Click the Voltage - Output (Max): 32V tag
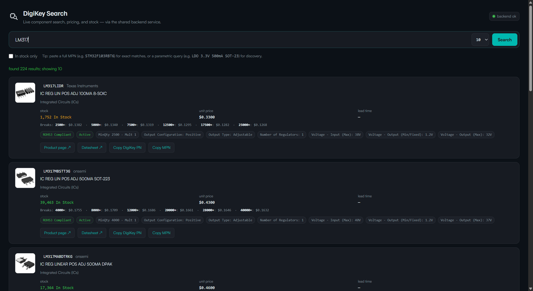The width and height of the screenshot is (533, 291). tap(466, 135)
